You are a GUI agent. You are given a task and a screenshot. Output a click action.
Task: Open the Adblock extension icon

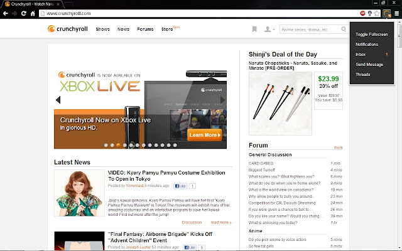coord(362,13)
